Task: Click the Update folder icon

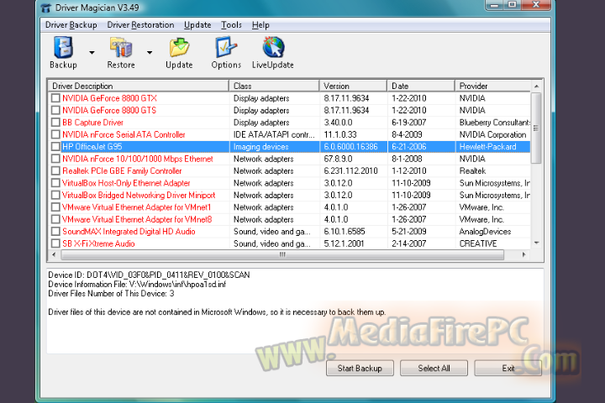Action: [179, 47]
